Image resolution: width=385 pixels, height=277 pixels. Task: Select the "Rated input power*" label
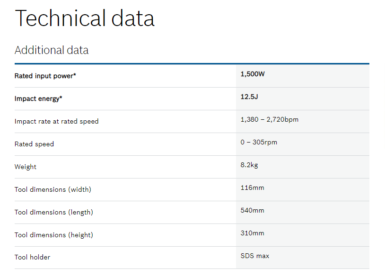45,76
